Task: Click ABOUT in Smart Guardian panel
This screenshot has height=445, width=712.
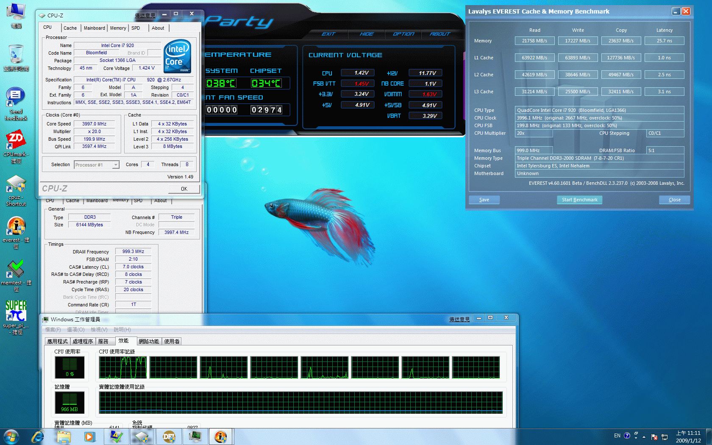Action: (440, 34)
